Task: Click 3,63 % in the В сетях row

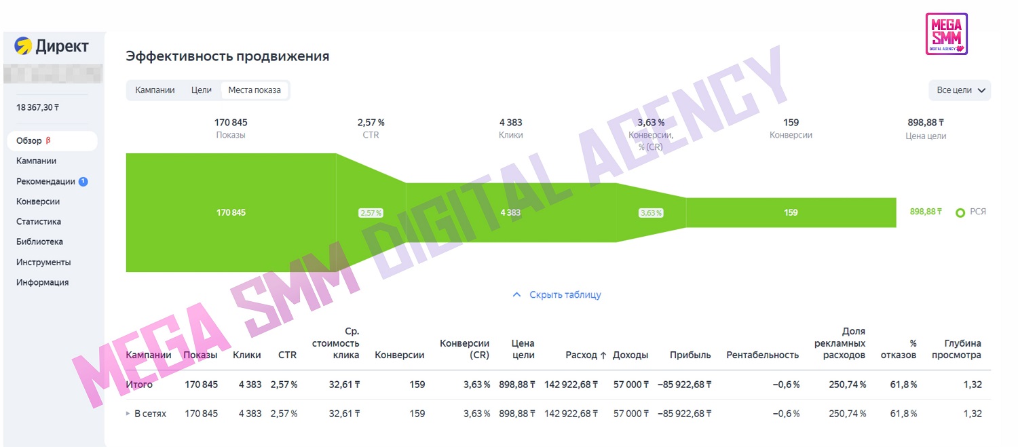Action: pyautogui.click(x=476, y=414)
